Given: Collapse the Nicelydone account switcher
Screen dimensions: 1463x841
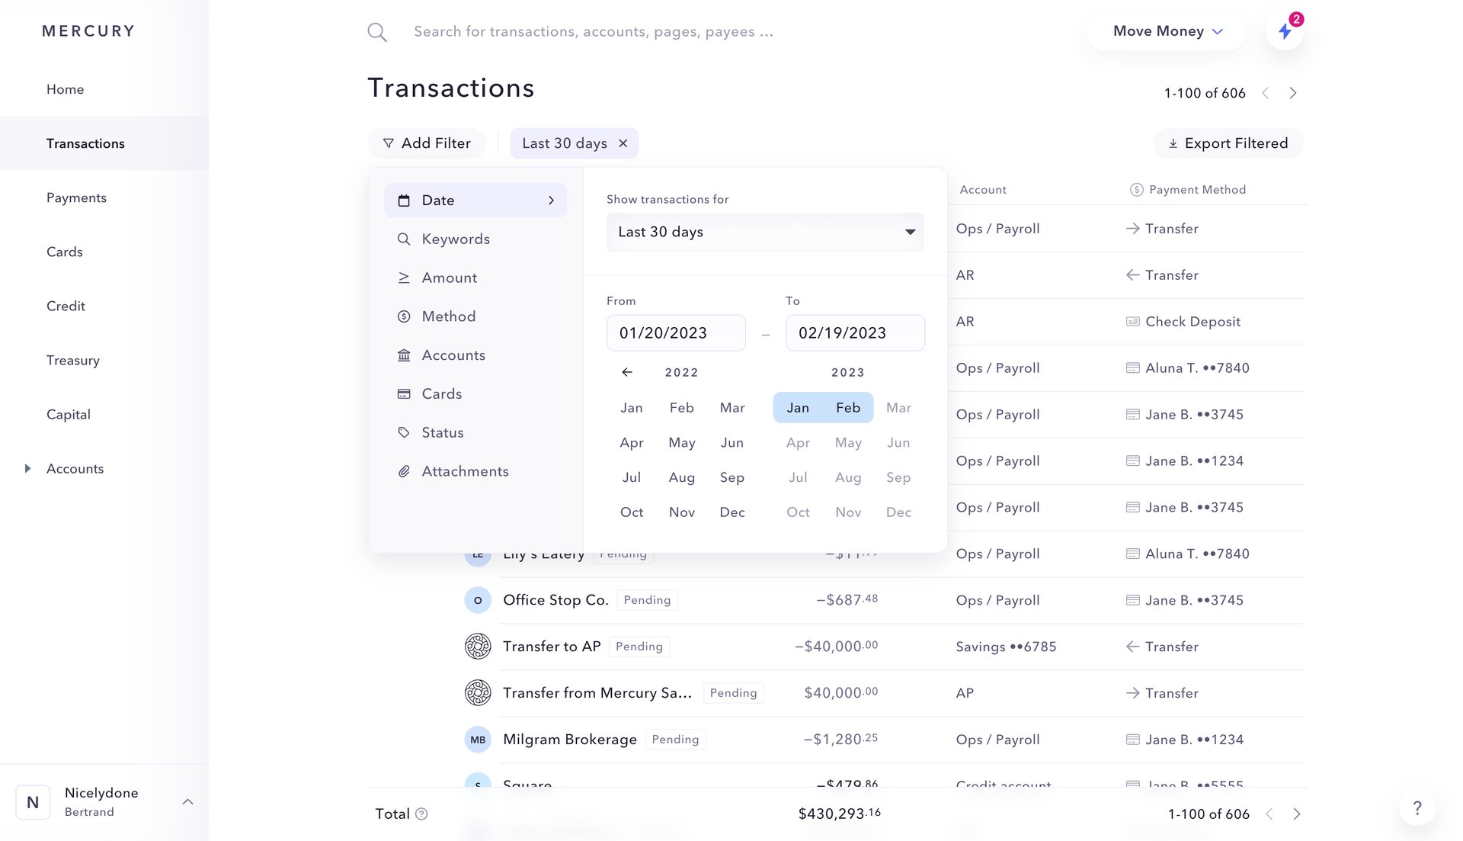Looking at the screenshot, I should click(x=187, y=801).
